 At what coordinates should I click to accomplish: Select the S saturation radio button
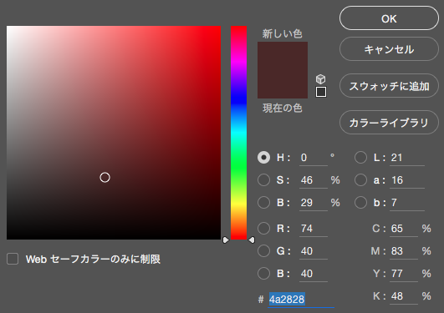coord(263,180)
